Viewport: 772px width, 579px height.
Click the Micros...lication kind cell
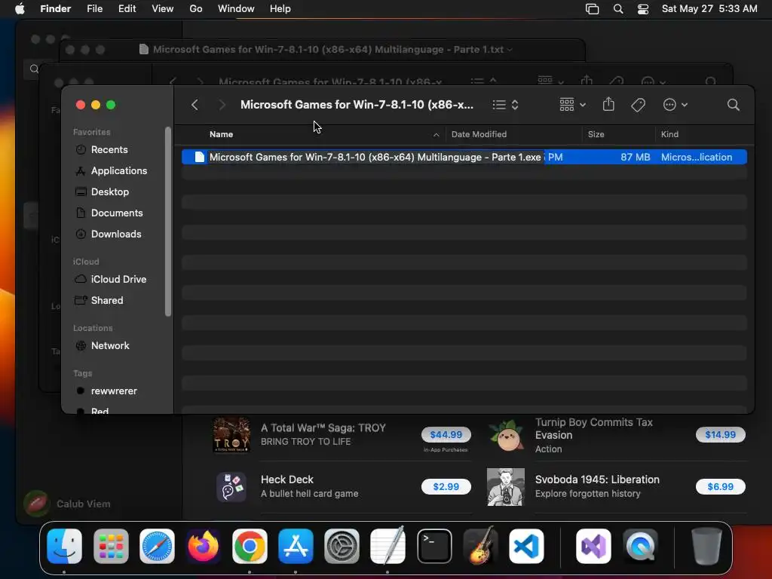(x=696, y=157)
